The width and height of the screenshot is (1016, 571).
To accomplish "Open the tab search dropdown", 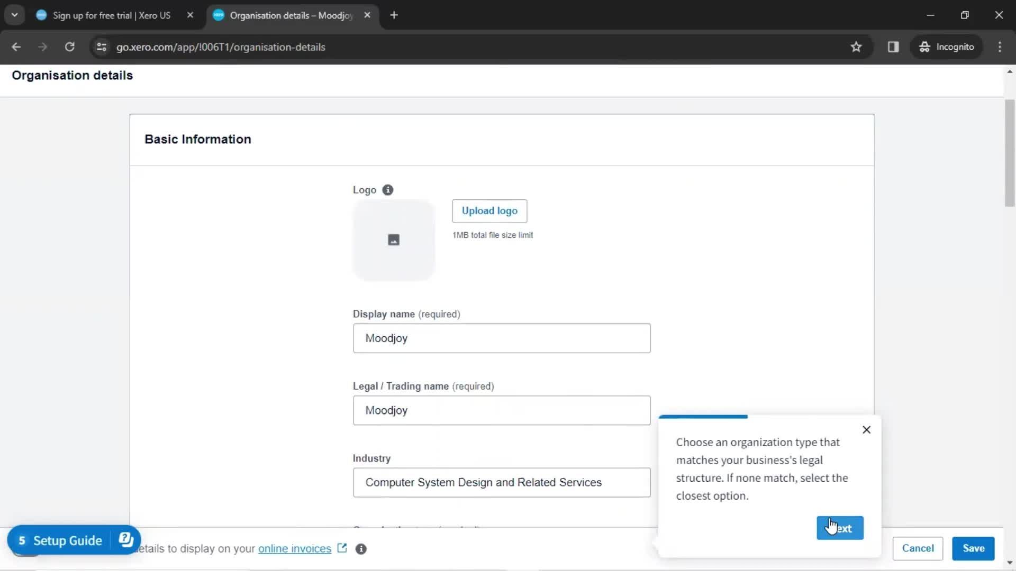I will pos(15,15).
